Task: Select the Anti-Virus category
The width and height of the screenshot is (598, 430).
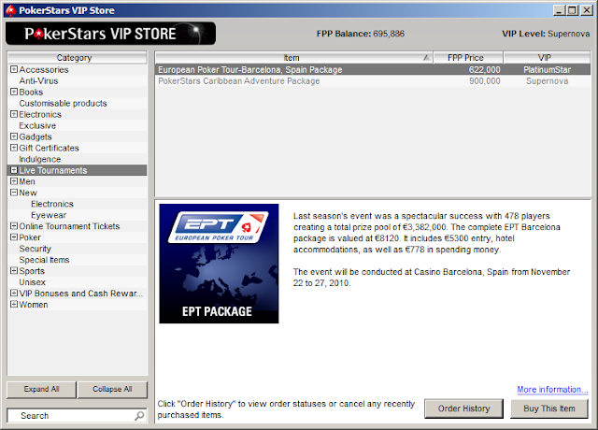Action: (38, 81)
